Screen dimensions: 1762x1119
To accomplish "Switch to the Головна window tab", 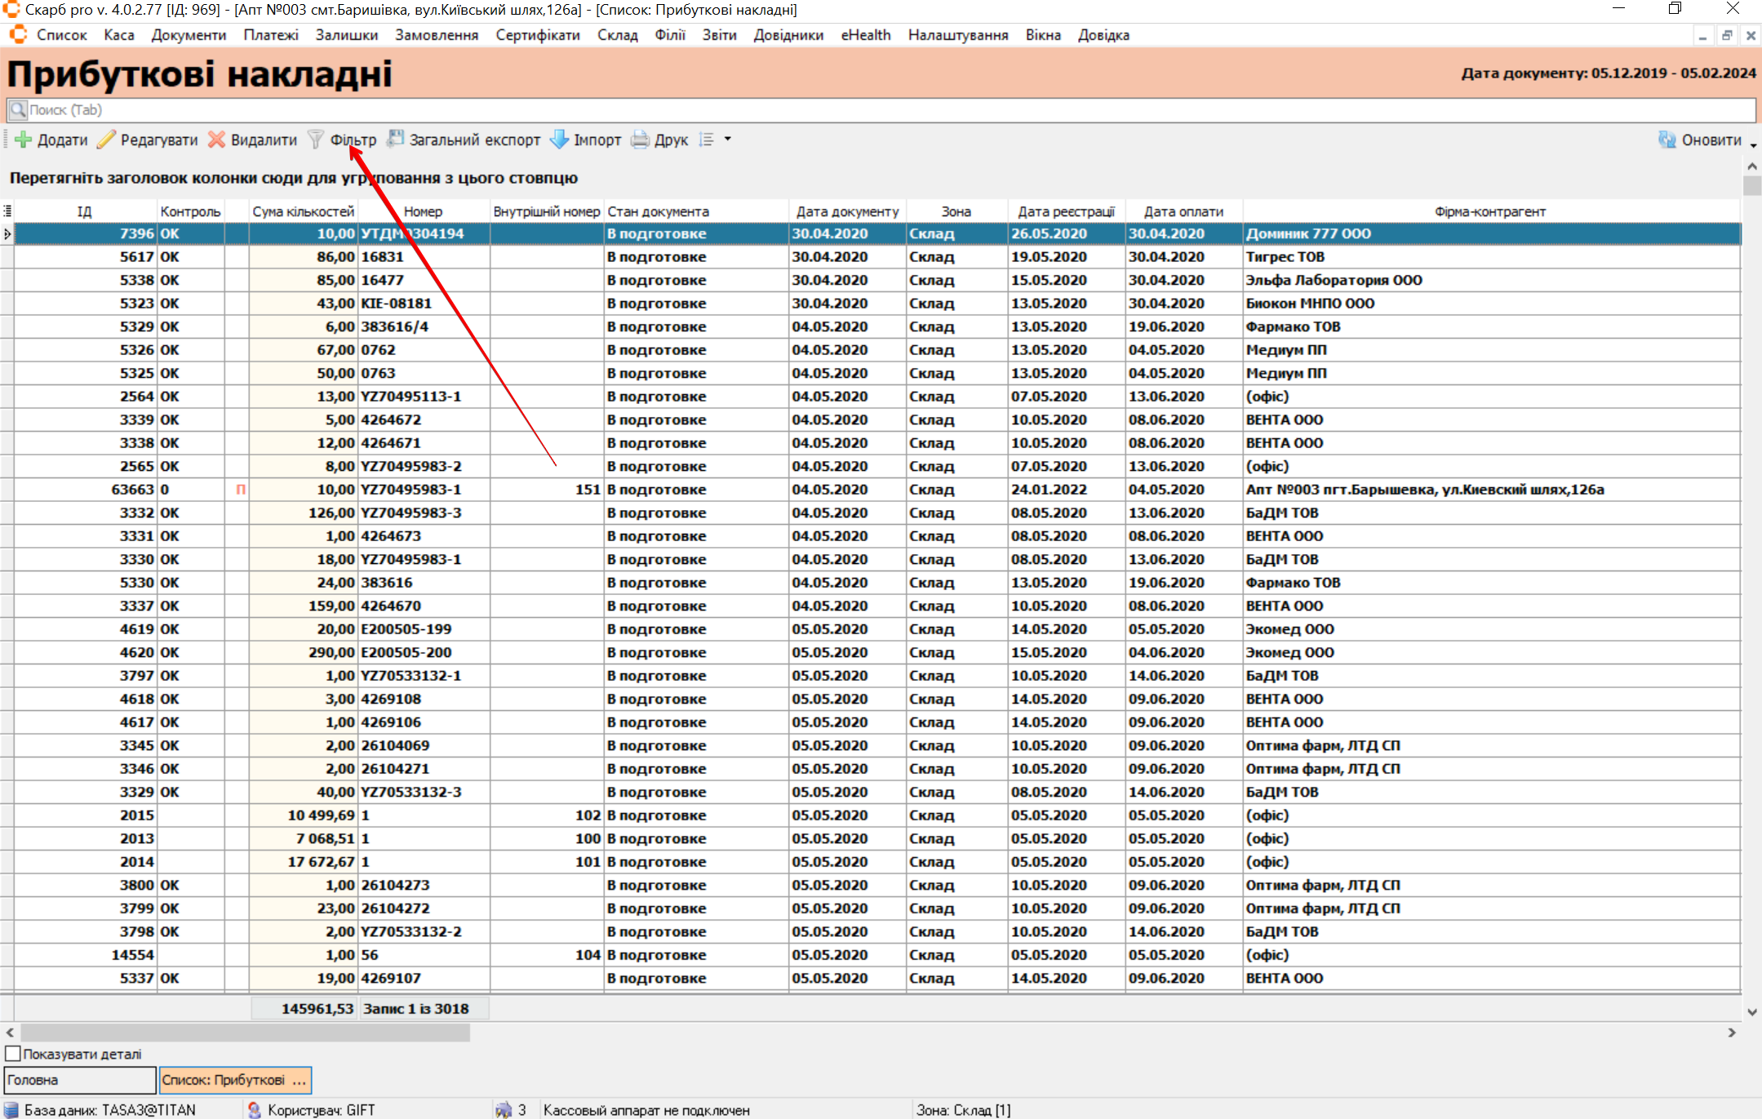I will coord(79,1080).
